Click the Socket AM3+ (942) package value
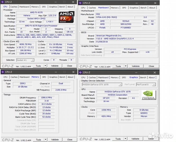176x142 pixels. [x=36, y=19]
